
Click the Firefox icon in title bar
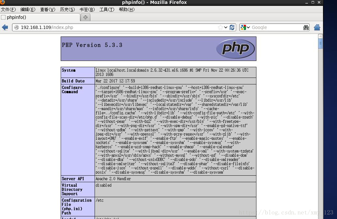coord(2,2)
